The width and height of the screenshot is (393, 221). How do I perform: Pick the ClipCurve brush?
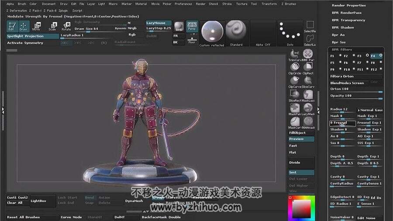tap(295, 82)
